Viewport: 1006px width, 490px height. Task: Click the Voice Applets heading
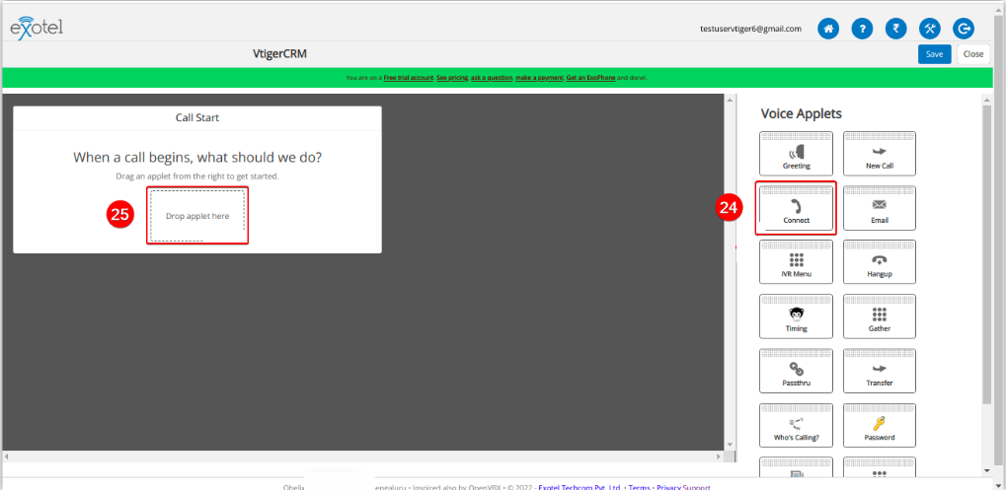(801, 114)
